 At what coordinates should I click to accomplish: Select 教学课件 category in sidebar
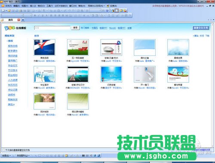click(12, 51)
